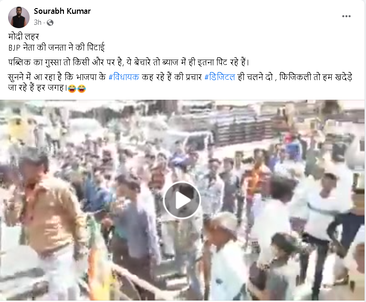This screenshot has width=366, height=302.
Task: Visit the Sourabh Kumar profile name link
Action: click(62, 11)
